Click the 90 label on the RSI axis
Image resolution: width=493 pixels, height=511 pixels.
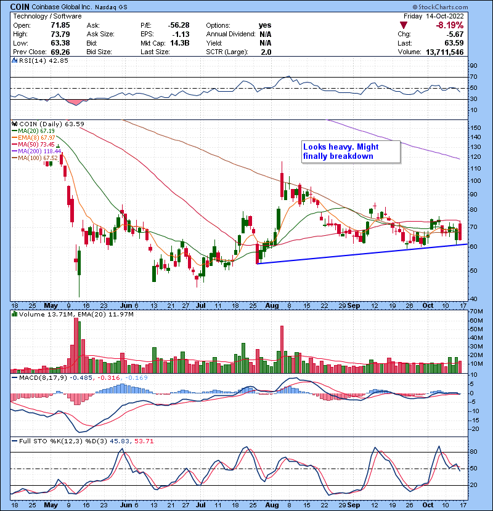point(474,66)
